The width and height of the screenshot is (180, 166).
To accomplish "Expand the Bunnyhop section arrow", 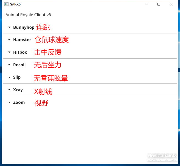I will [x=9, y=27].
